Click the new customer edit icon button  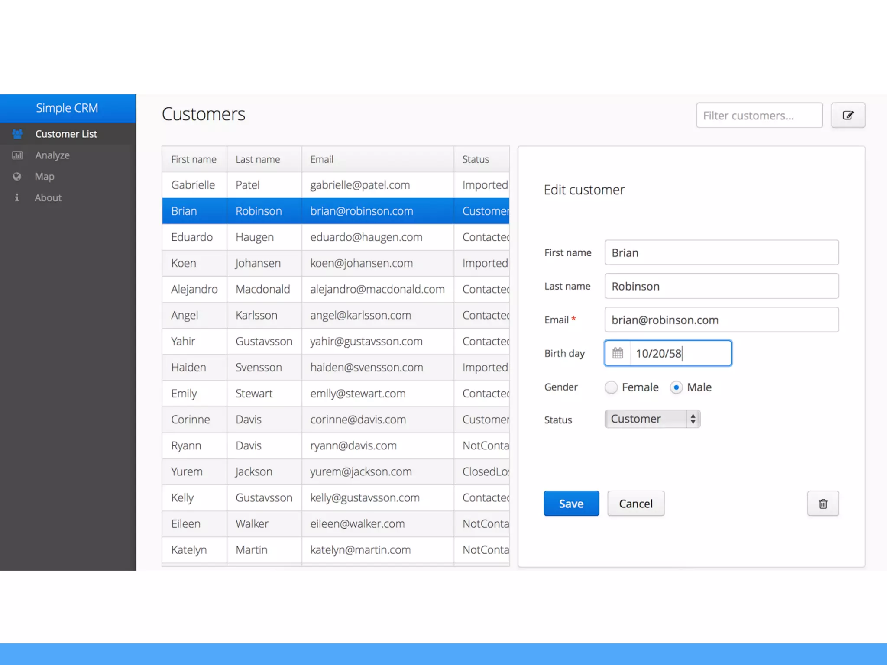[x=848, y=116]
